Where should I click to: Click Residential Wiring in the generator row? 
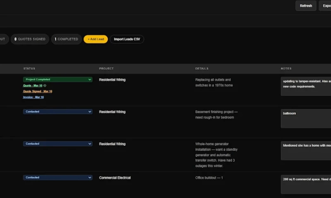click(112, 144)
